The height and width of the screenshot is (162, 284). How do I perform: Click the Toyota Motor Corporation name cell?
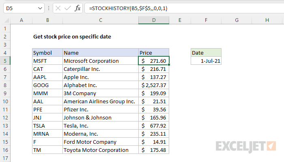point(101,150)
